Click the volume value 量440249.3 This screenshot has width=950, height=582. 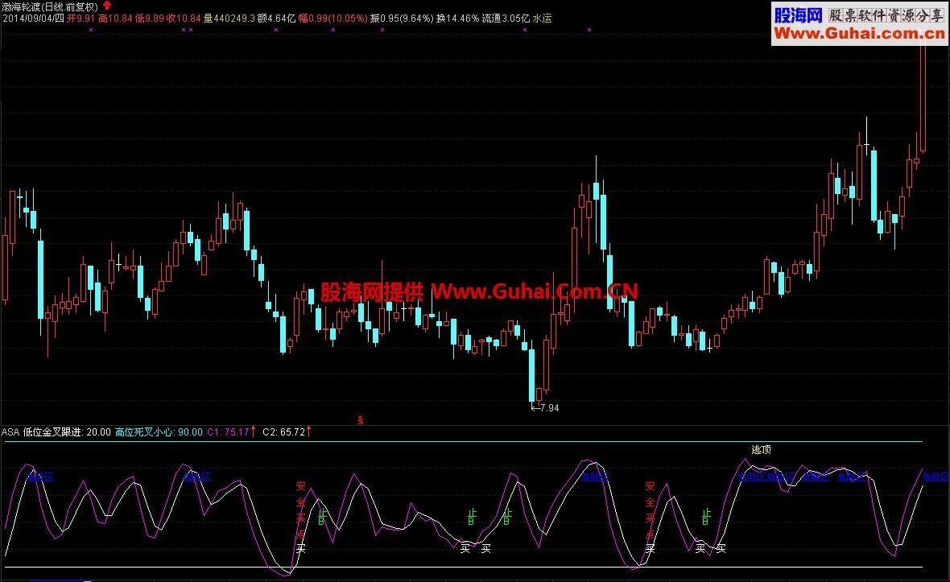pyautogui.click(x=229, y=19)
